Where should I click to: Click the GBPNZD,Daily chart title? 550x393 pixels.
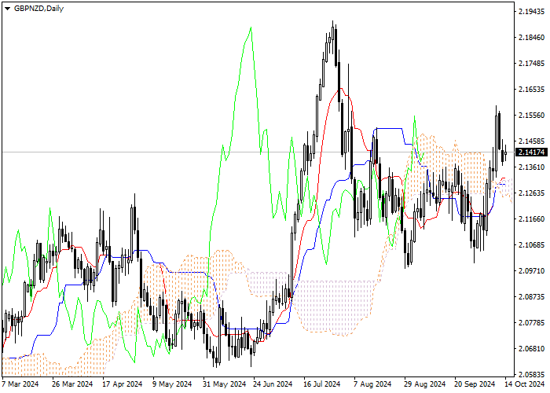point(38,9)
